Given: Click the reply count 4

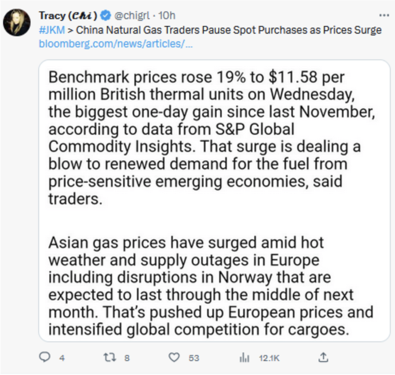Looking at the screenshot, I should point(62,358).
